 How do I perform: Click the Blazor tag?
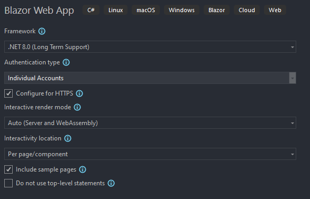pos(217,10)
